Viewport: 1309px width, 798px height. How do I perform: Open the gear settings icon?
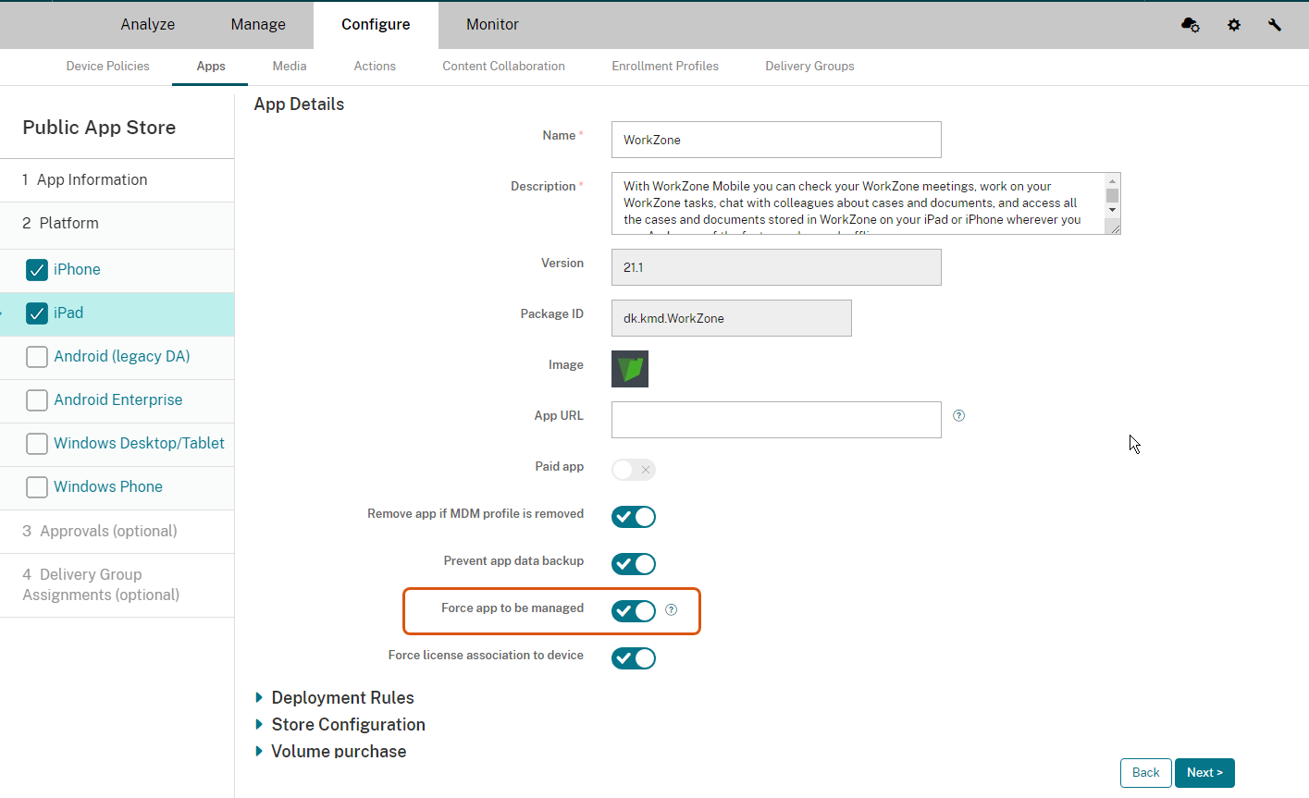point(1234,25)
